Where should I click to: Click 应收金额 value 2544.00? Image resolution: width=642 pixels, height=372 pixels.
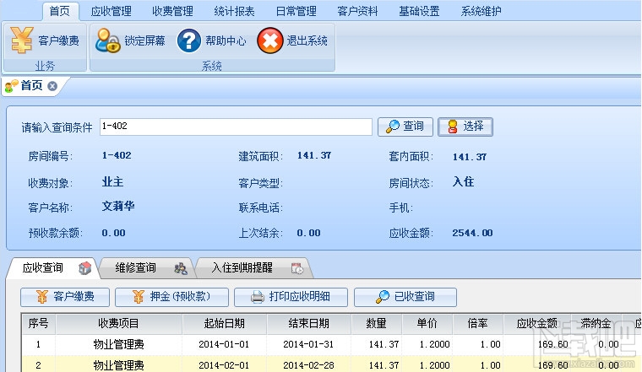tap(472, 233)
